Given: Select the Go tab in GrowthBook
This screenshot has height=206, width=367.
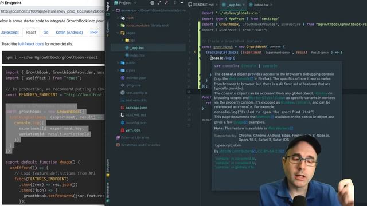Looking at the screenshot, I should tap(46, 33).
